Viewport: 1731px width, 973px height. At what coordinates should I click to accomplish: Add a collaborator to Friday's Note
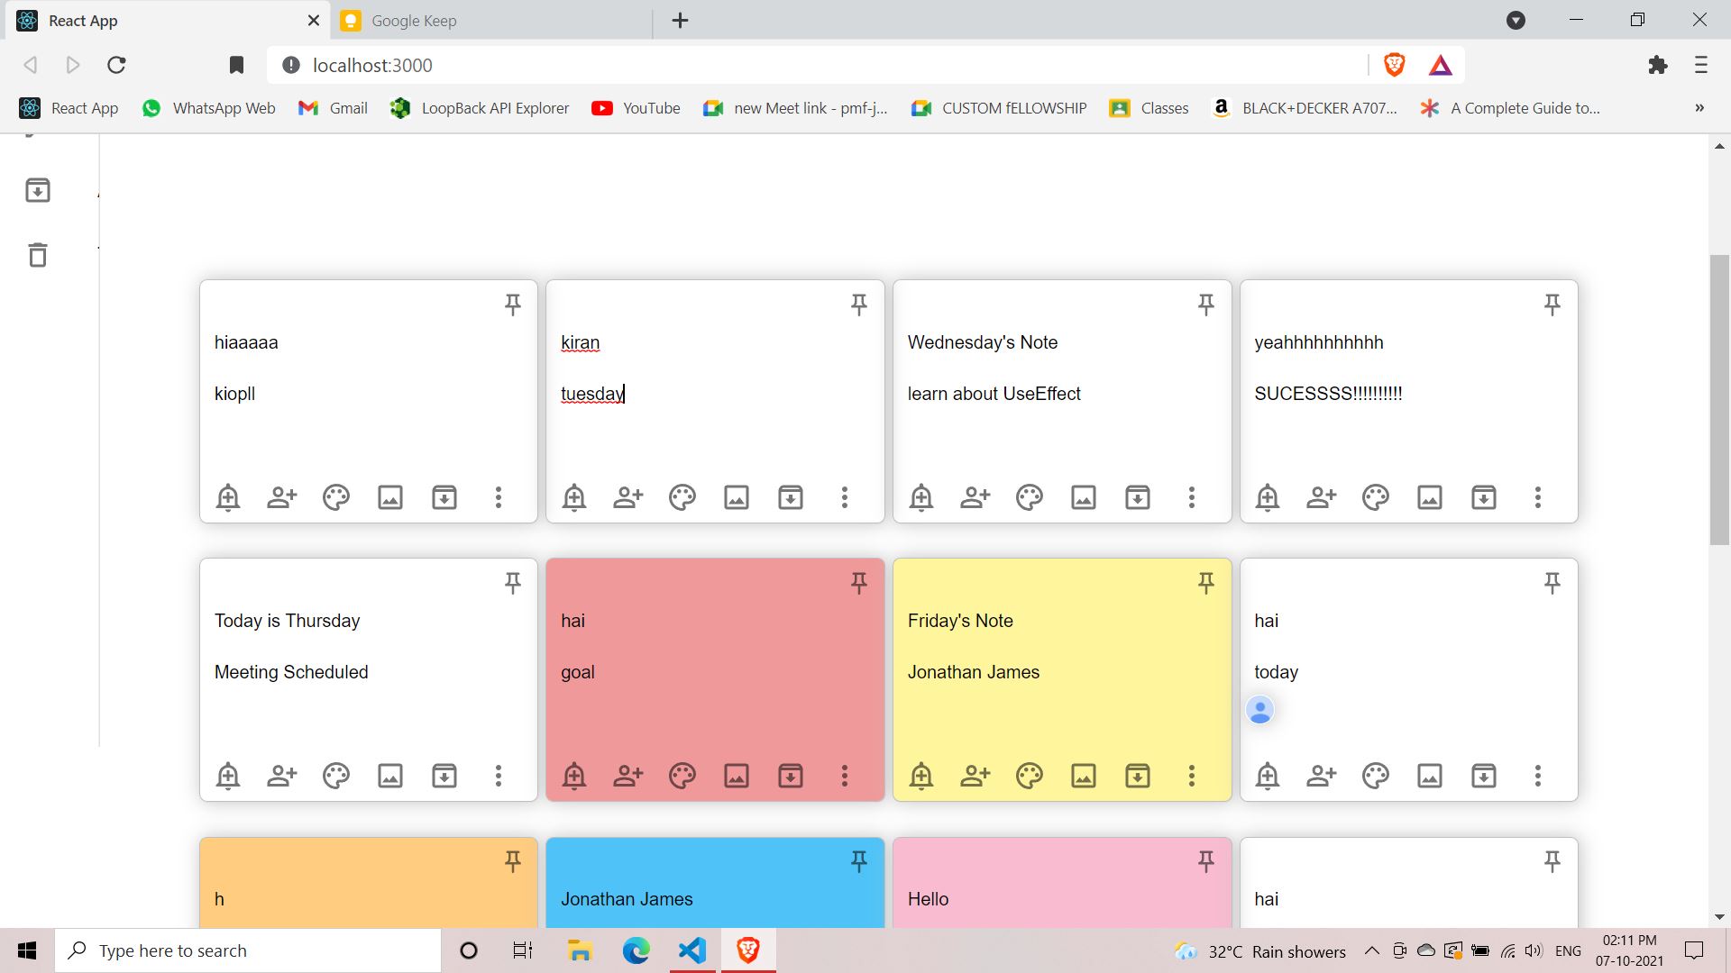click(975, 775)
